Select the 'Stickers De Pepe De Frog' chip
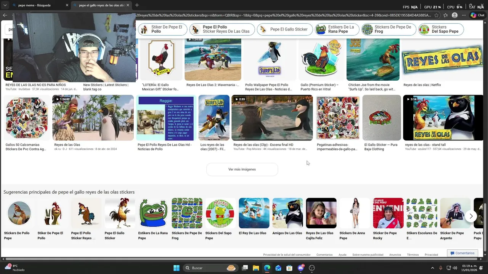This screenshot has width=488, height=274. 388,29
